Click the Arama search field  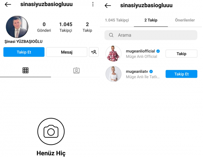pyautogui.click(x=151, y=35)
